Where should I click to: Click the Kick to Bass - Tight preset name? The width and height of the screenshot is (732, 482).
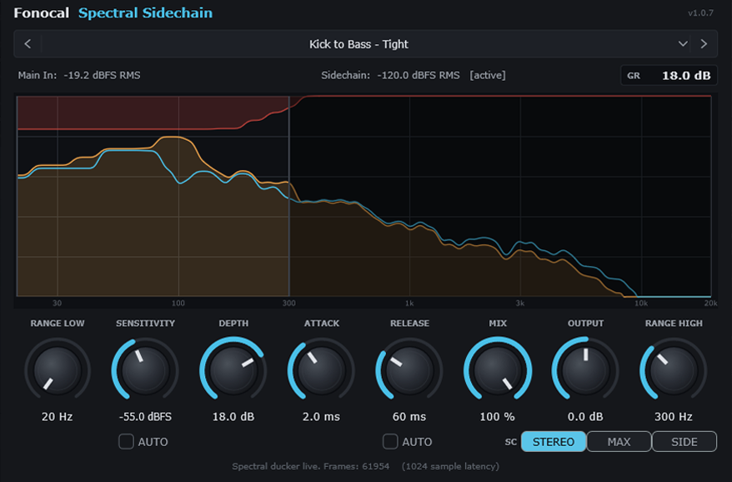pyautogui.click(x=358, y=44)
